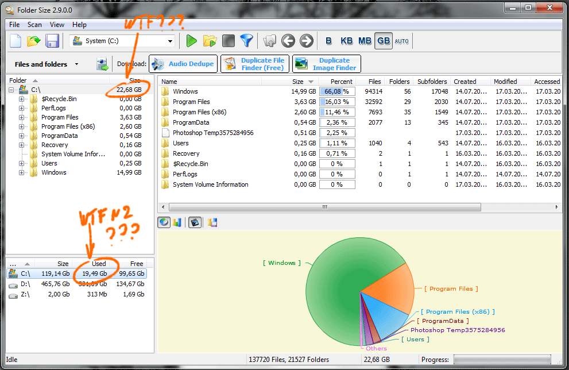
Task: Expand Program Files tree node
Action: point(21,117)
